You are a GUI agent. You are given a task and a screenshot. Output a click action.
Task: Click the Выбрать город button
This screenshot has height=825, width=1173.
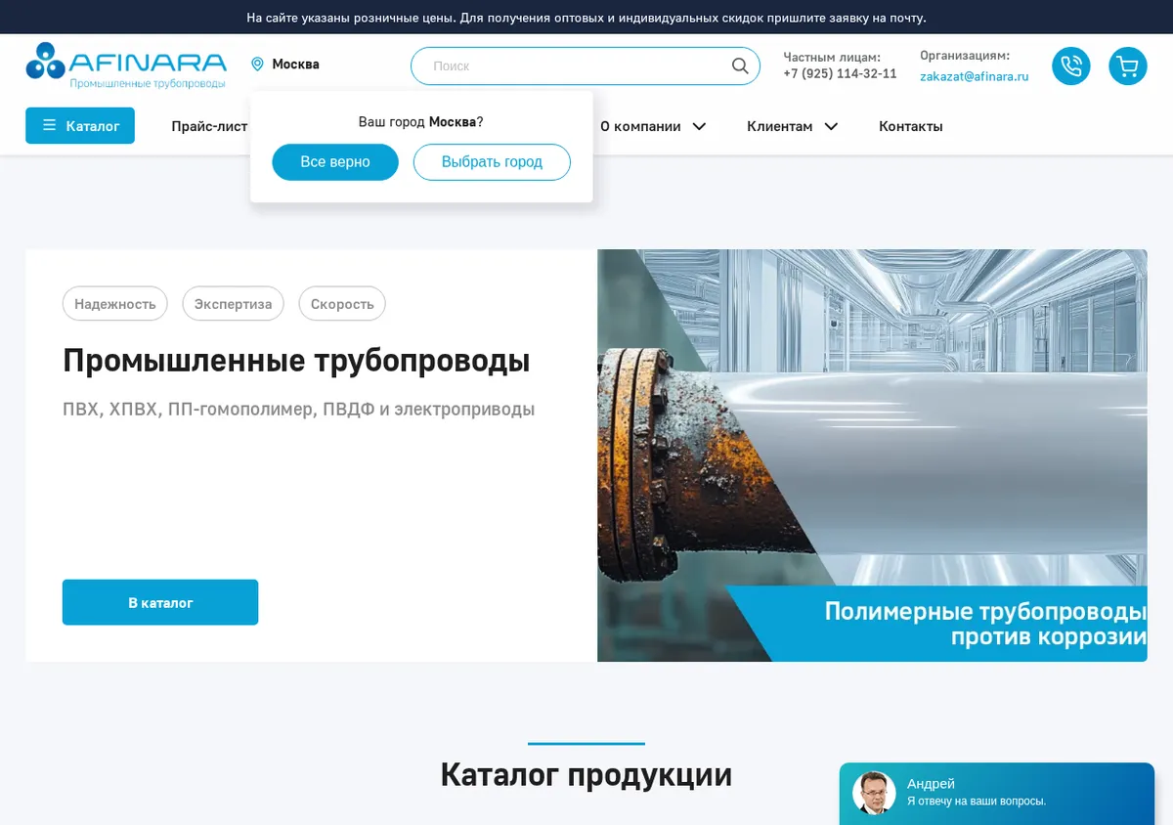pos(492,162)
